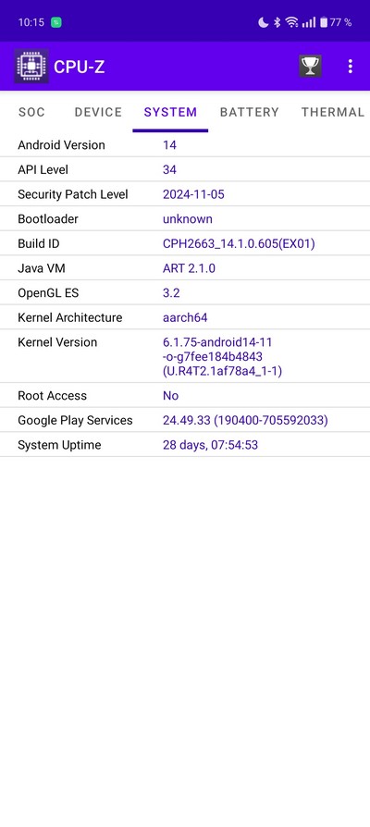Screen dimensions: 370x827
Task: Tap the moon do-not-disturb icon
Action: tap(263, 22)
